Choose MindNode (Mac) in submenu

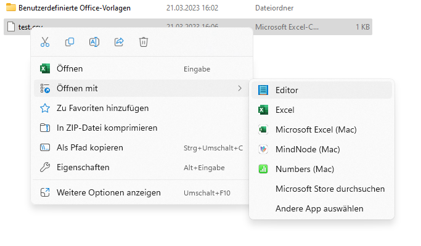click(322, 149)
